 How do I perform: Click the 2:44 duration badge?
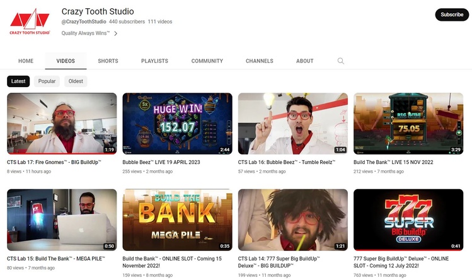pyautogui.click(x=224, y=149)
